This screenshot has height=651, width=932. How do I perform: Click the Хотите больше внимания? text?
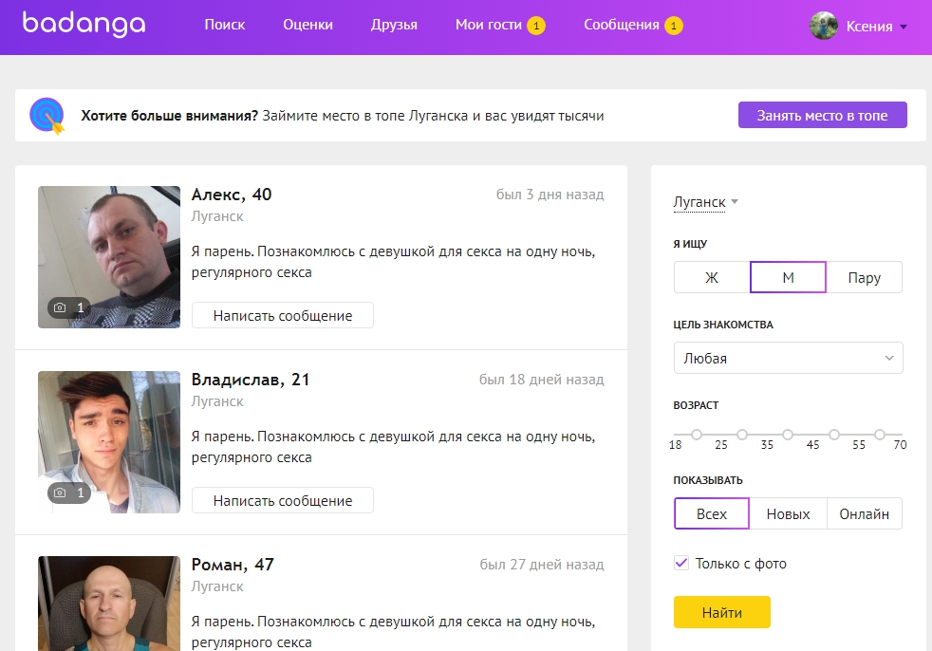pyautogui.click(x=169, y=116)
